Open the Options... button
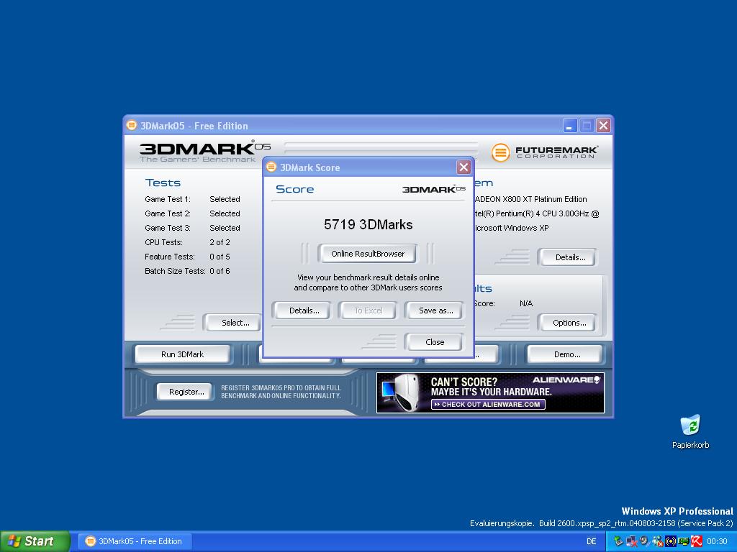This screenshot has width=737, height=552. pyautogui.click(x=569, y=323)
